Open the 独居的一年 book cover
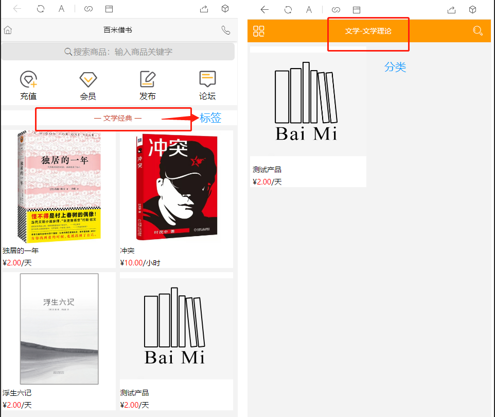The image size is (495, 417). [x=59, y=187]
